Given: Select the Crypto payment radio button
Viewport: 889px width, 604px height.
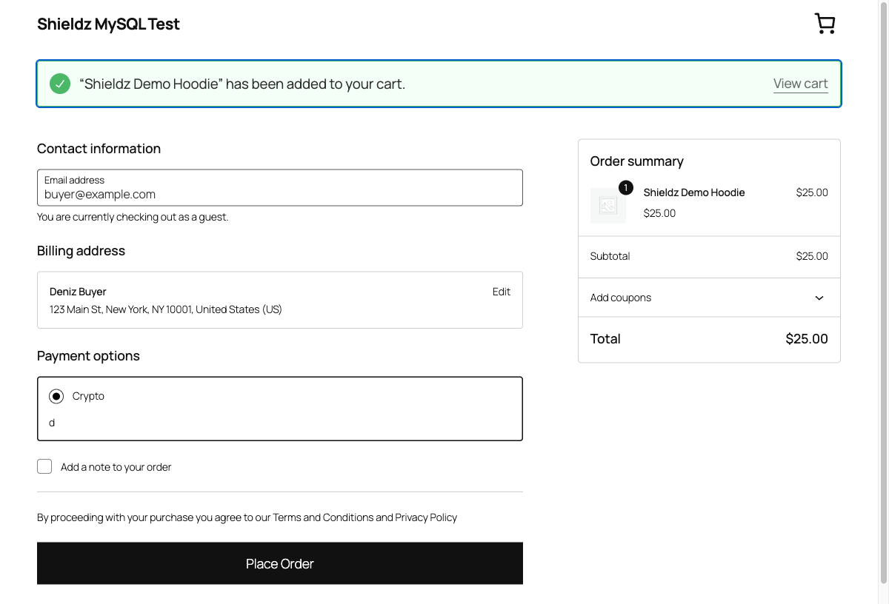Looking at the screenshot, I should pos(56,397).
